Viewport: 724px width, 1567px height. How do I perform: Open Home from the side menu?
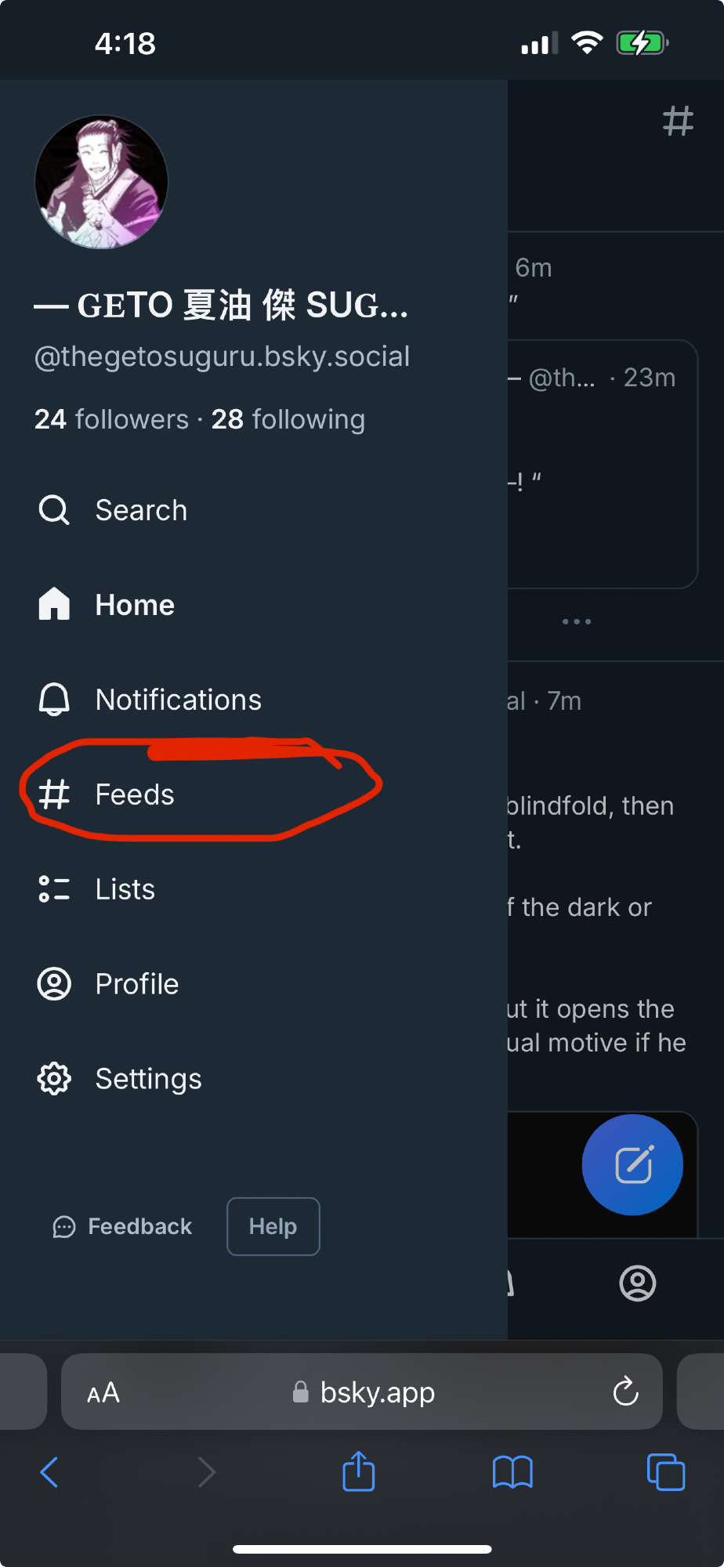[134, 605]
